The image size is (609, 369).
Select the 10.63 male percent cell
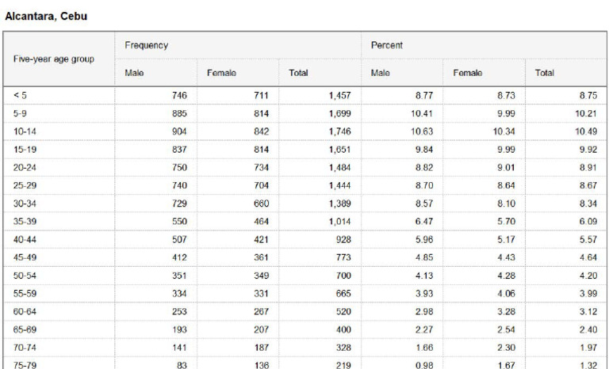421,131
